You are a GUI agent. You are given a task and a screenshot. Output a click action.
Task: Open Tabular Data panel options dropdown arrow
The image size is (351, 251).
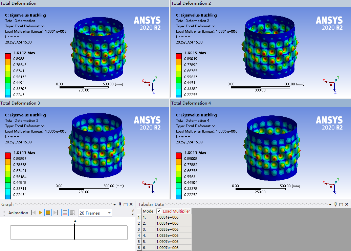point(330,204)
